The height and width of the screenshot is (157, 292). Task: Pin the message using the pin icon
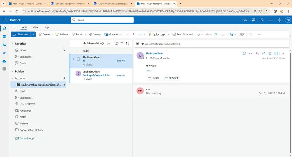[216, 34]
